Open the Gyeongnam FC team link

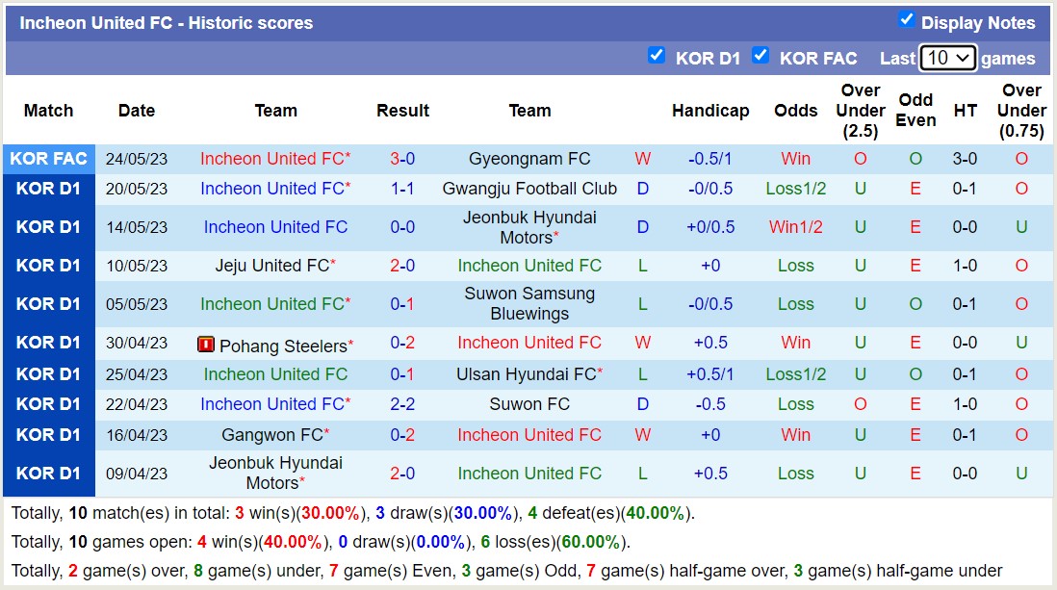point(529,158)
